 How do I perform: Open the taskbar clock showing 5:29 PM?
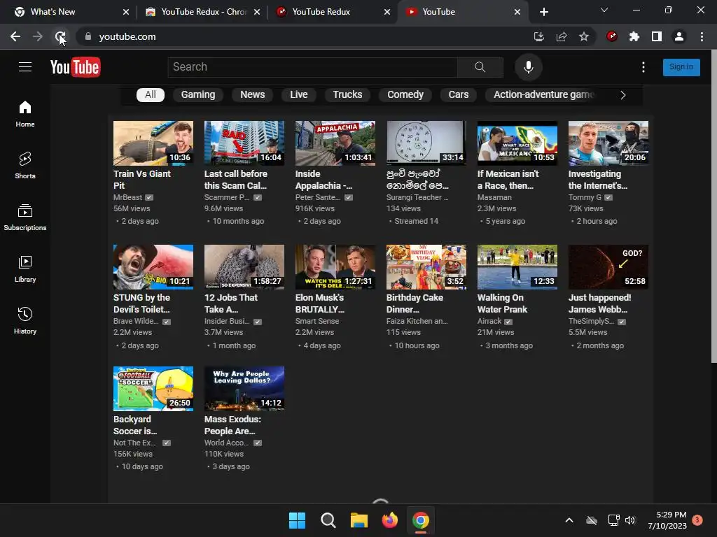click(x=667, y=520)
